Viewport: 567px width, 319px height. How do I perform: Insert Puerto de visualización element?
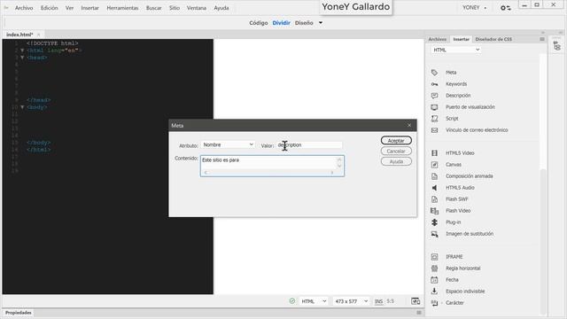(x=470, y=107)
